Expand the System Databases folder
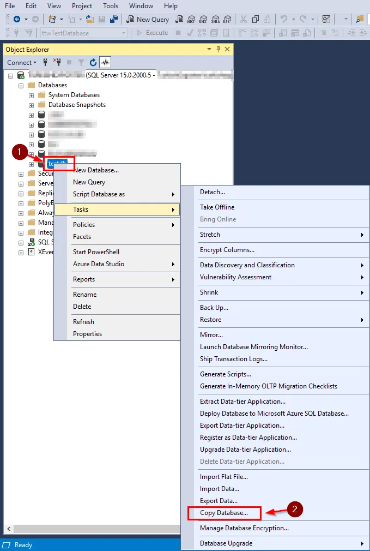Viewport: 370px width, 551px height. pyautogui.click(x=31, y=95)
